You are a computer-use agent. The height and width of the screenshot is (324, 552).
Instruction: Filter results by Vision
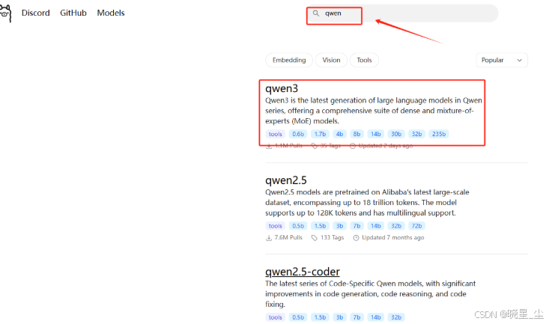[331, 60]
